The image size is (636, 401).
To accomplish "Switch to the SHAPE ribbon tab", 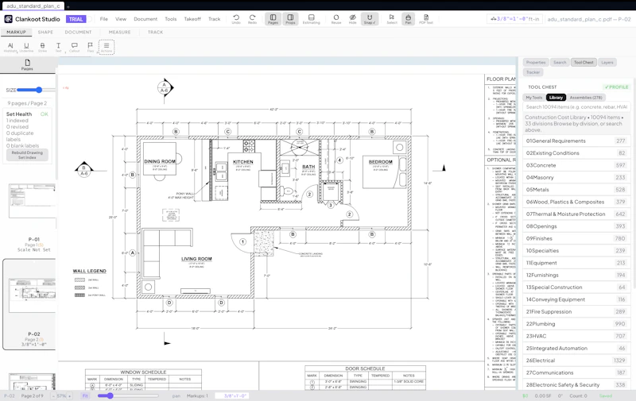I will 45,32.
